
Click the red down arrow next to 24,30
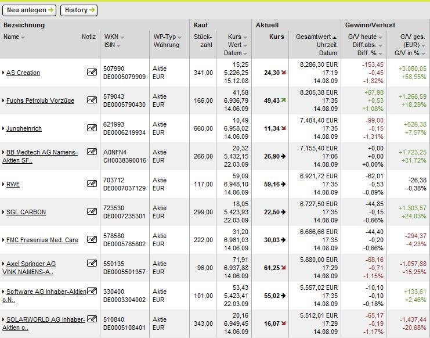(x=284, y=73)
